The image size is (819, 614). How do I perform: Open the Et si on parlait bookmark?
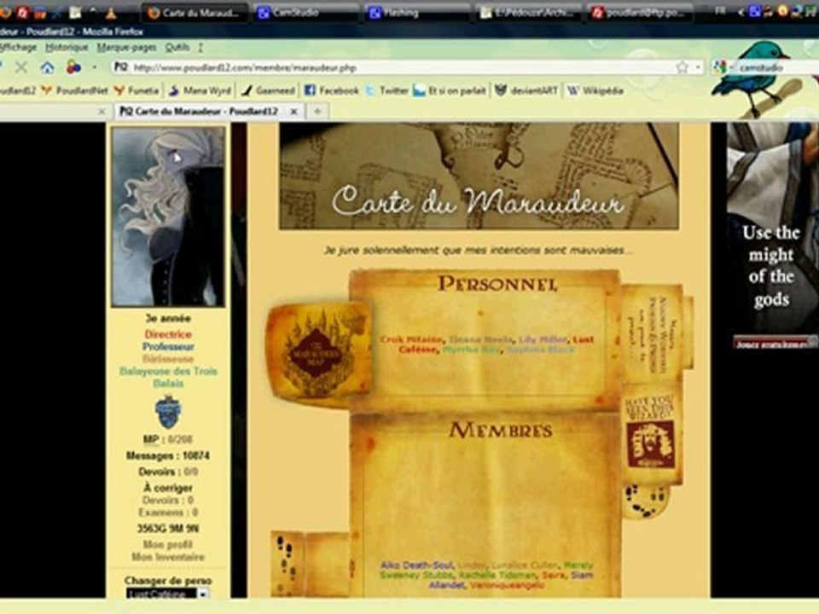coord(450,90)
